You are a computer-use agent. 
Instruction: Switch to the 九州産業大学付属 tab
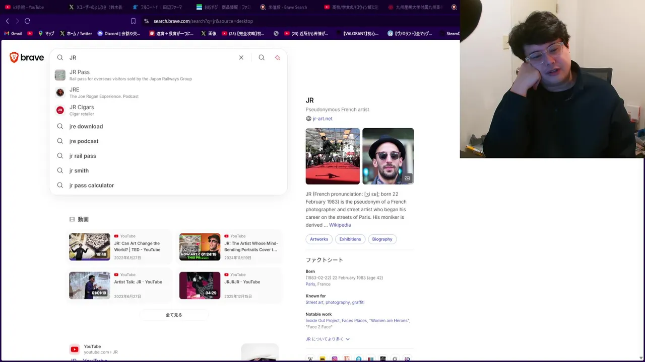click(414, 7)
